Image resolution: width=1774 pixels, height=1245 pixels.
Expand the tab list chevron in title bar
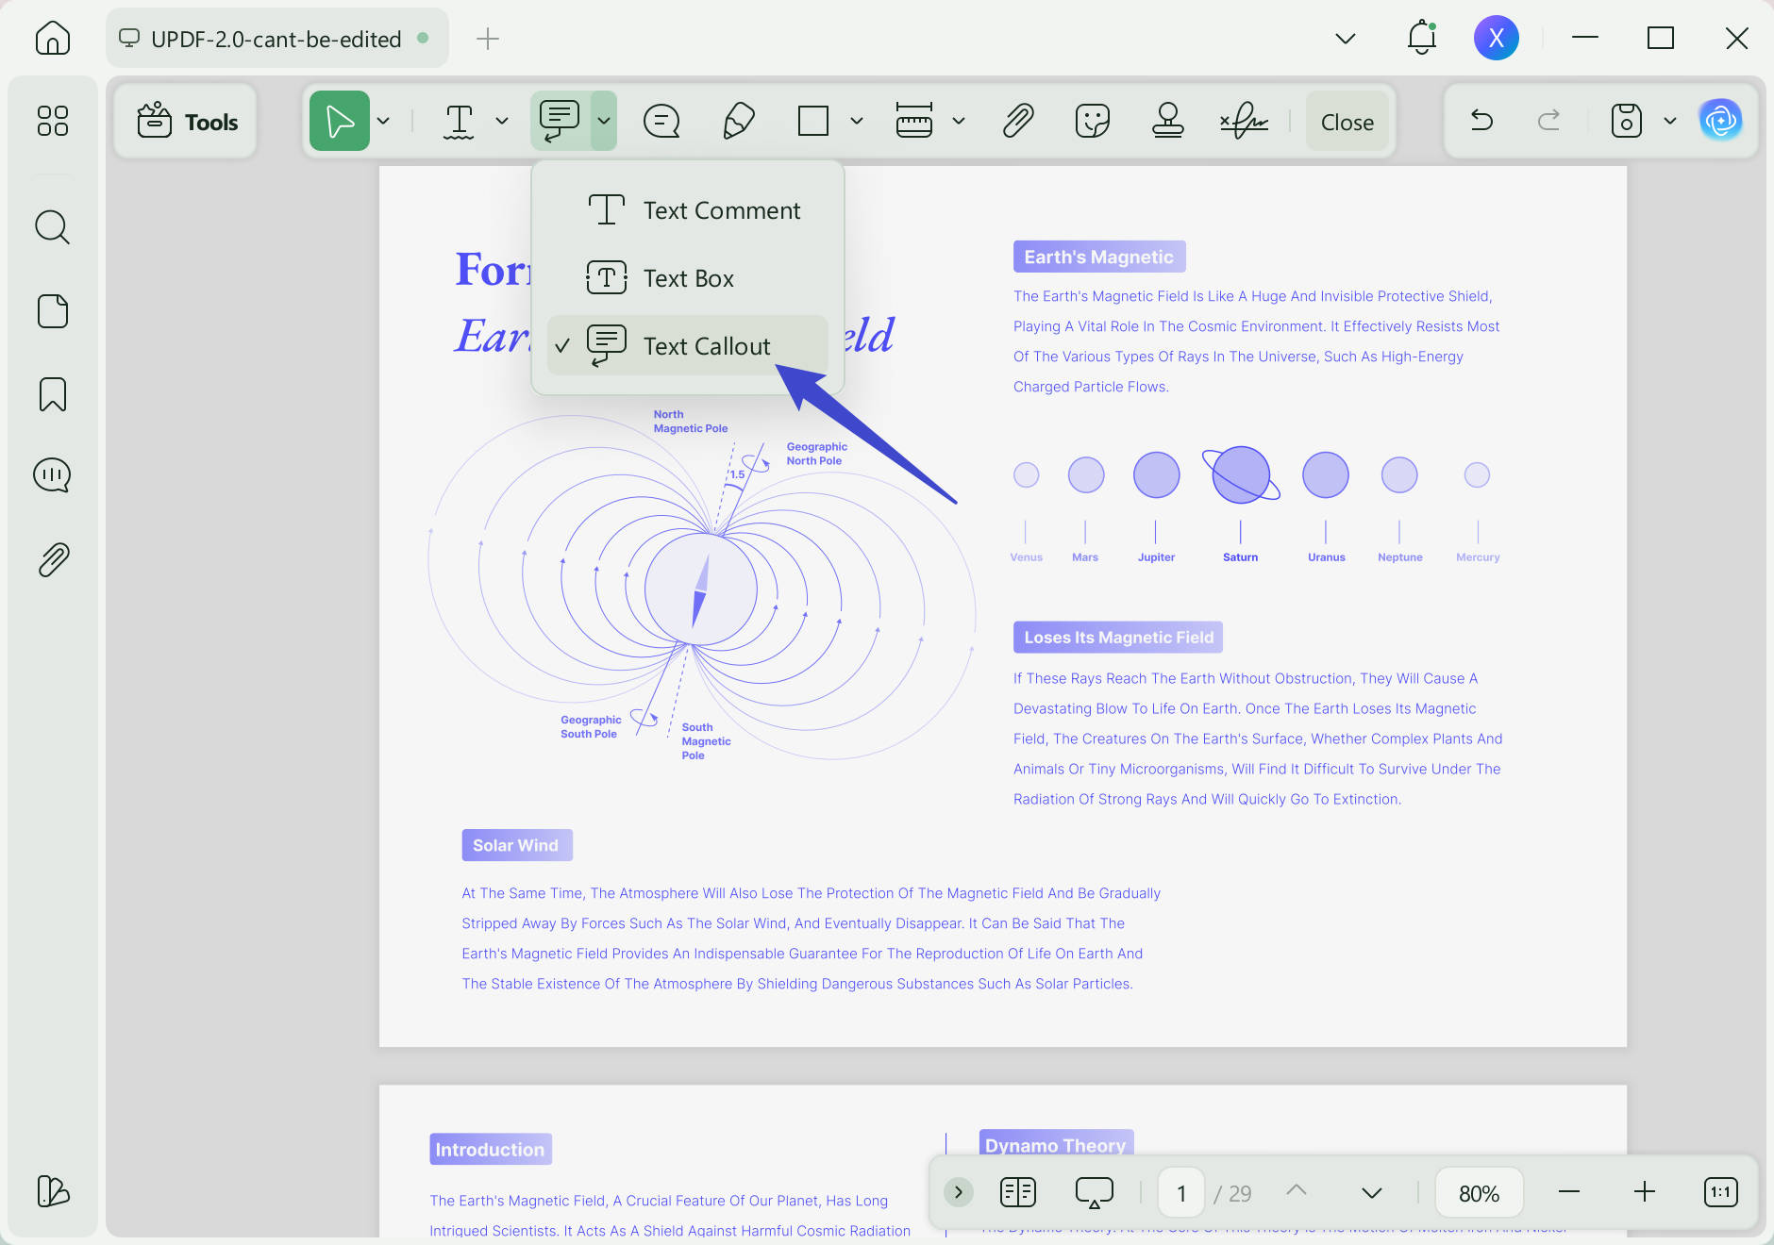(x=1346, y=39)
